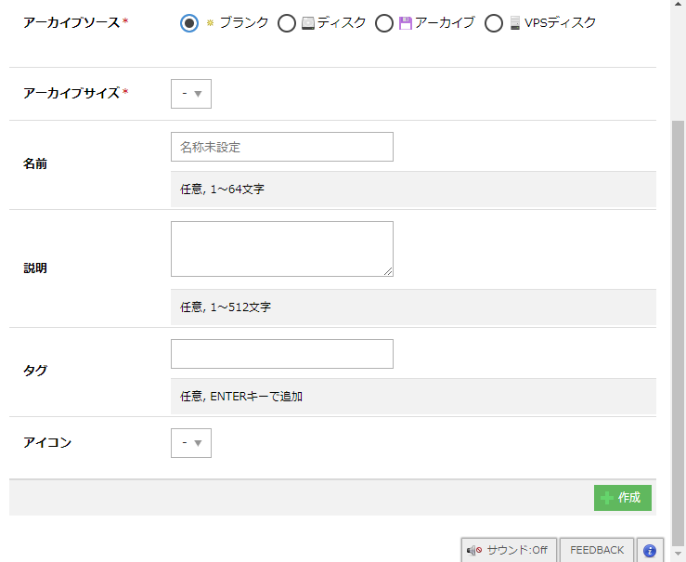The height and width of the screenshot is (562, 686).
Task: Click into the タグ input box
Action: (x=281, y=354)
